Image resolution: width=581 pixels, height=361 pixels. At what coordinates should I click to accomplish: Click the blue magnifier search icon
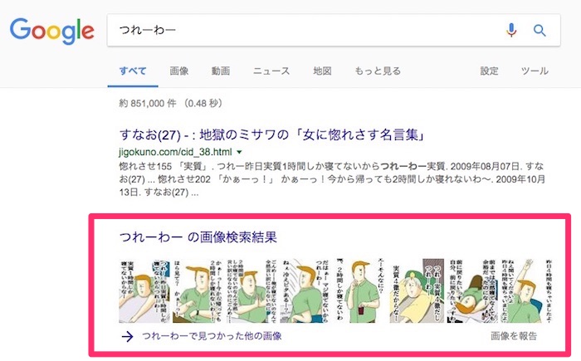(x=539, y=31)
